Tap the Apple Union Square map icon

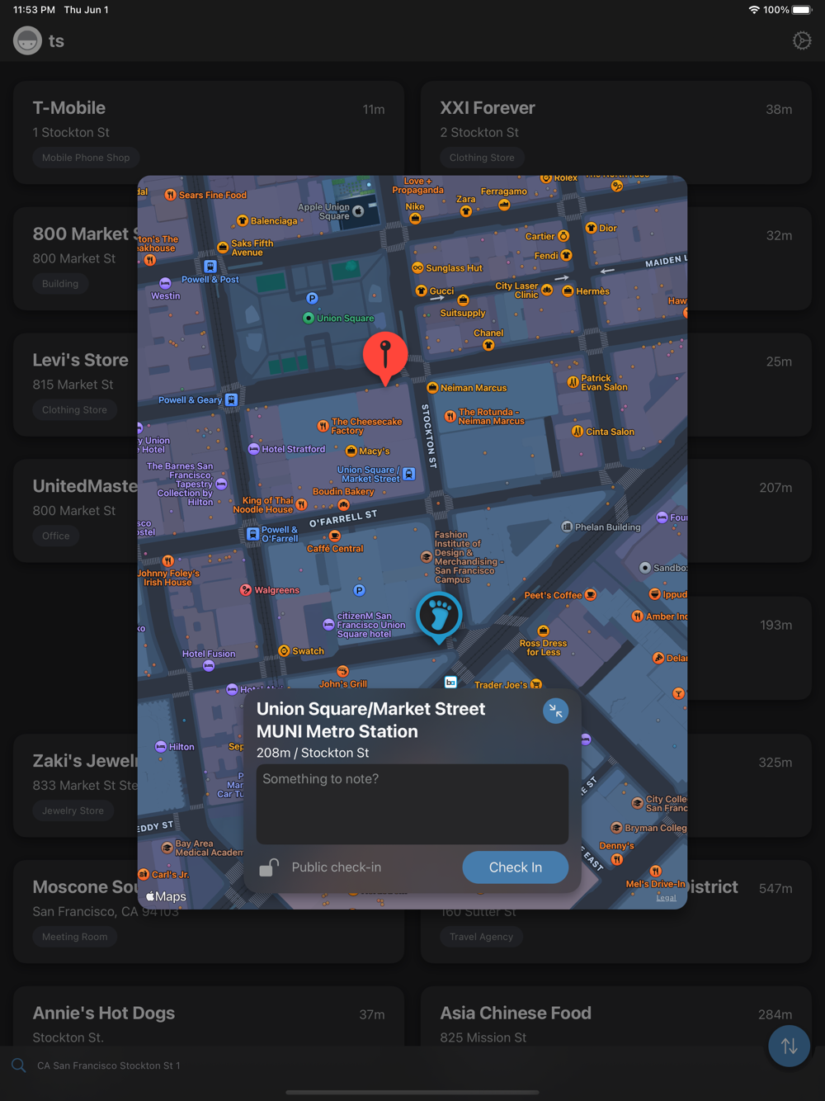358,211
